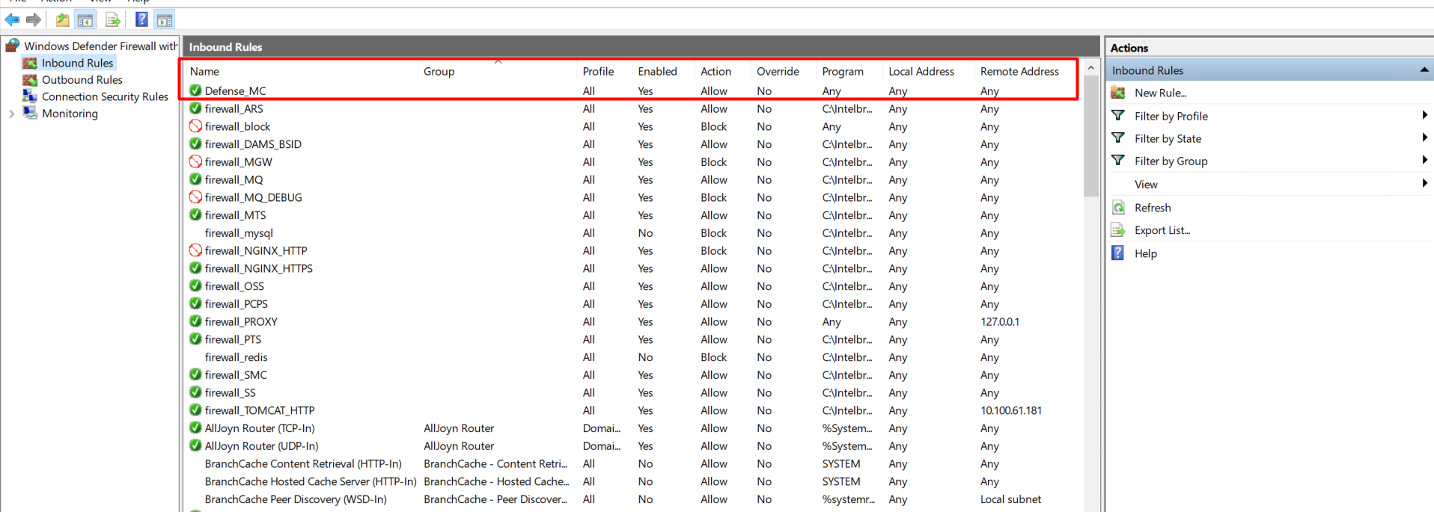The width and height of the screenshot is (1434, 512).
Task: Open Filter by State submenu
Action: [1168, 138]
